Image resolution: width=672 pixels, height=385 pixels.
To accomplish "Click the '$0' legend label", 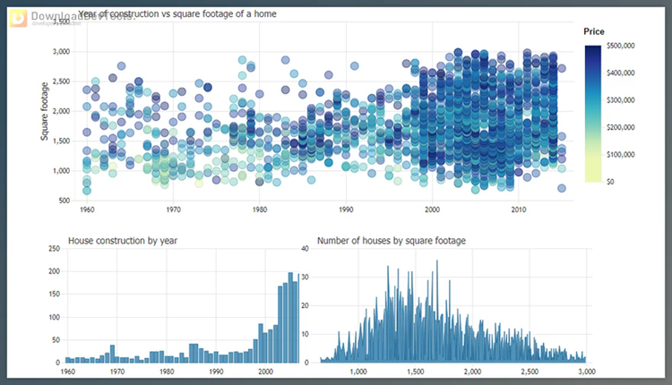I will click(x=611, y=182).
